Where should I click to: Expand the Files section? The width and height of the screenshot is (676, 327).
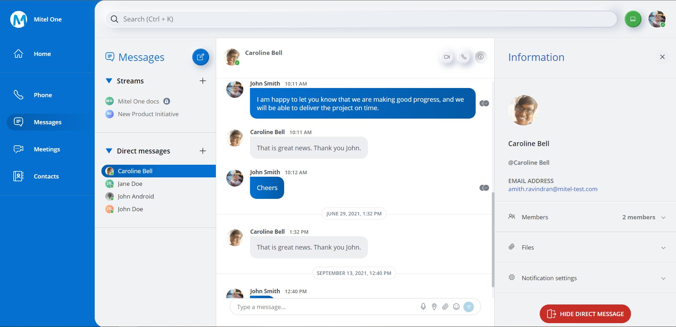coord(663,248)
